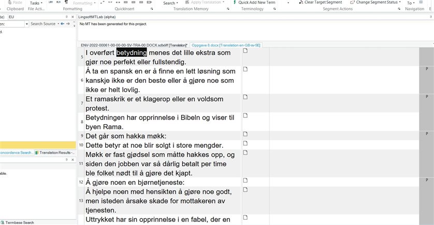Set left-to-right text direction (LRI)
Image resolution: width=434 pixels, height=225 pixels.
50,2
